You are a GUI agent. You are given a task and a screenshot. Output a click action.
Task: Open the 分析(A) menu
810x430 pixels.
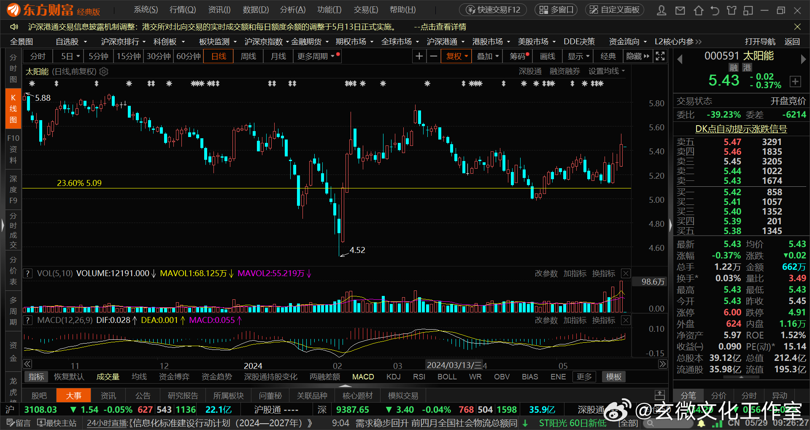(x=292, y=10)
